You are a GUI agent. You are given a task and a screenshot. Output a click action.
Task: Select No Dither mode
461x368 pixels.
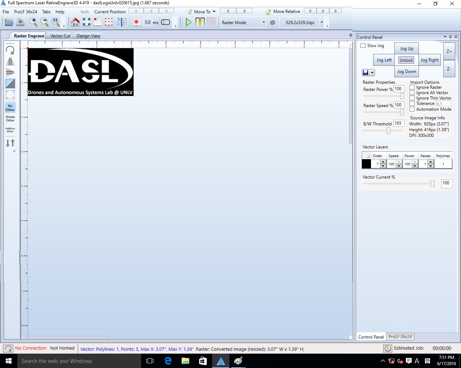click(10, 108)
